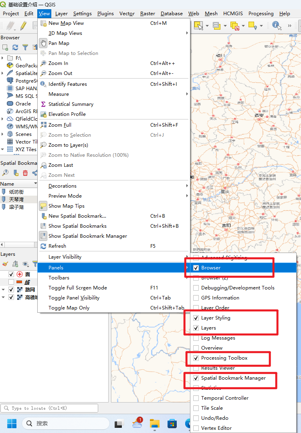
Task: Click the Identify Features toolbar icon
Action: tap(277, 26)
